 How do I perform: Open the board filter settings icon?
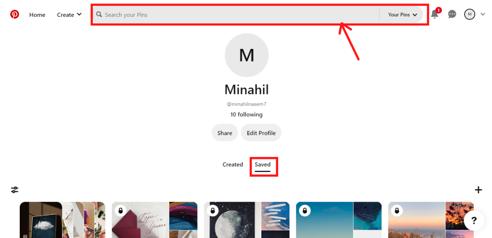tap(15, 190)
